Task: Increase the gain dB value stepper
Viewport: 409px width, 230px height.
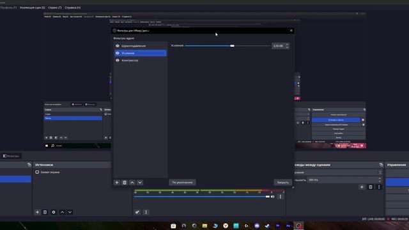Action: coord(287,45)
